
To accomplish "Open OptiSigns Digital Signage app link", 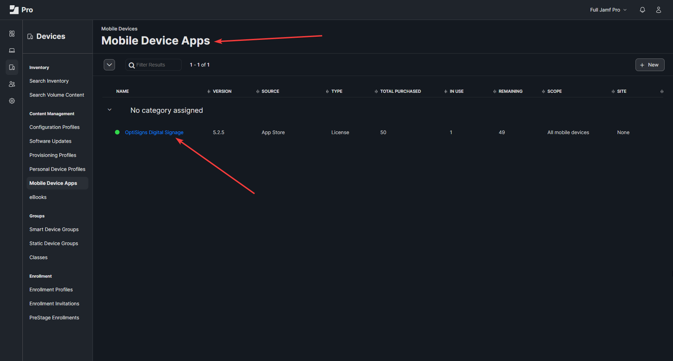I will 154,132.
